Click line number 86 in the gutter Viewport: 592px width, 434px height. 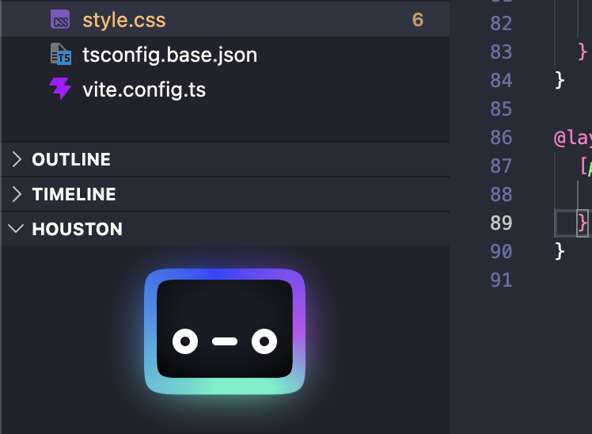[501, 138]
